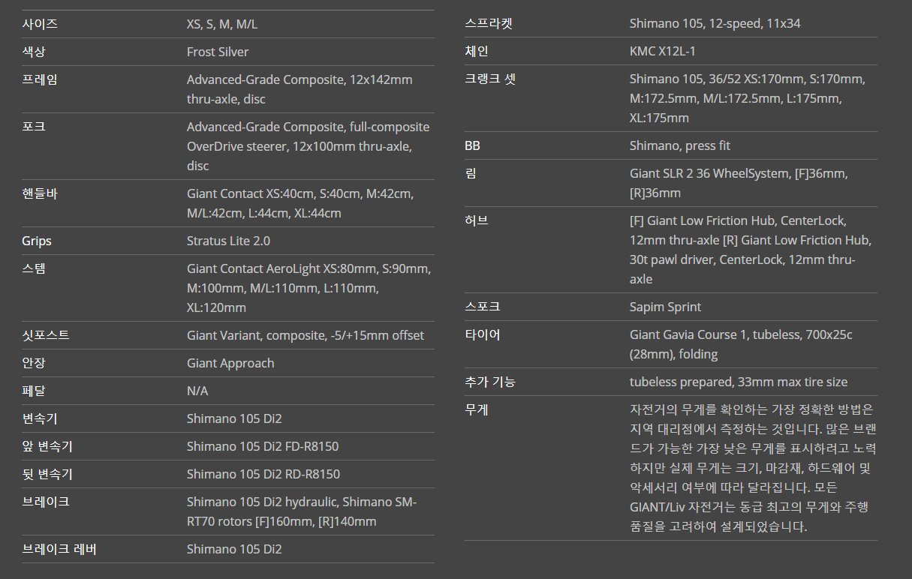Click the 크랭크 셋 label

(490, 79)
